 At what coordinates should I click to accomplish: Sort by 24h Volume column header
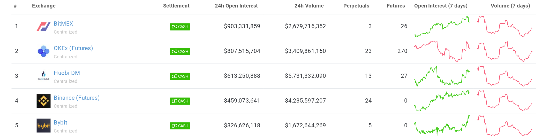(309, 6)
